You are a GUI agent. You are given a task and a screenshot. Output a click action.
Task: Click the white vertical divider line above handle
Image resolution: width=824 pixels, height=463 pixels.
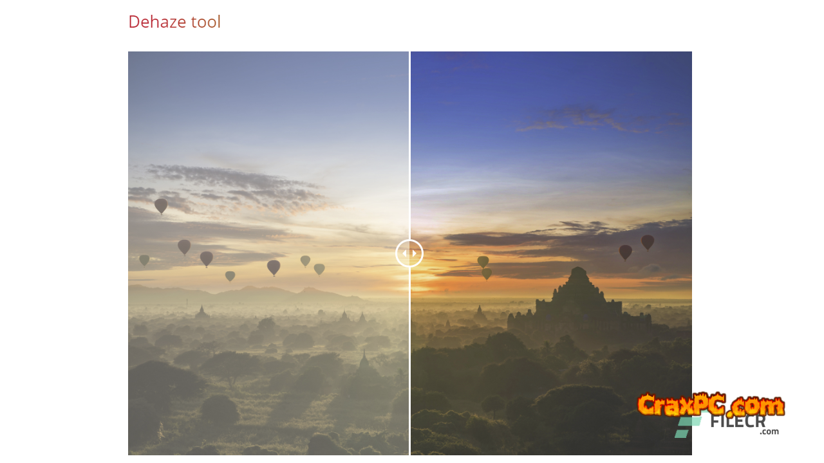tap(409, 145)
